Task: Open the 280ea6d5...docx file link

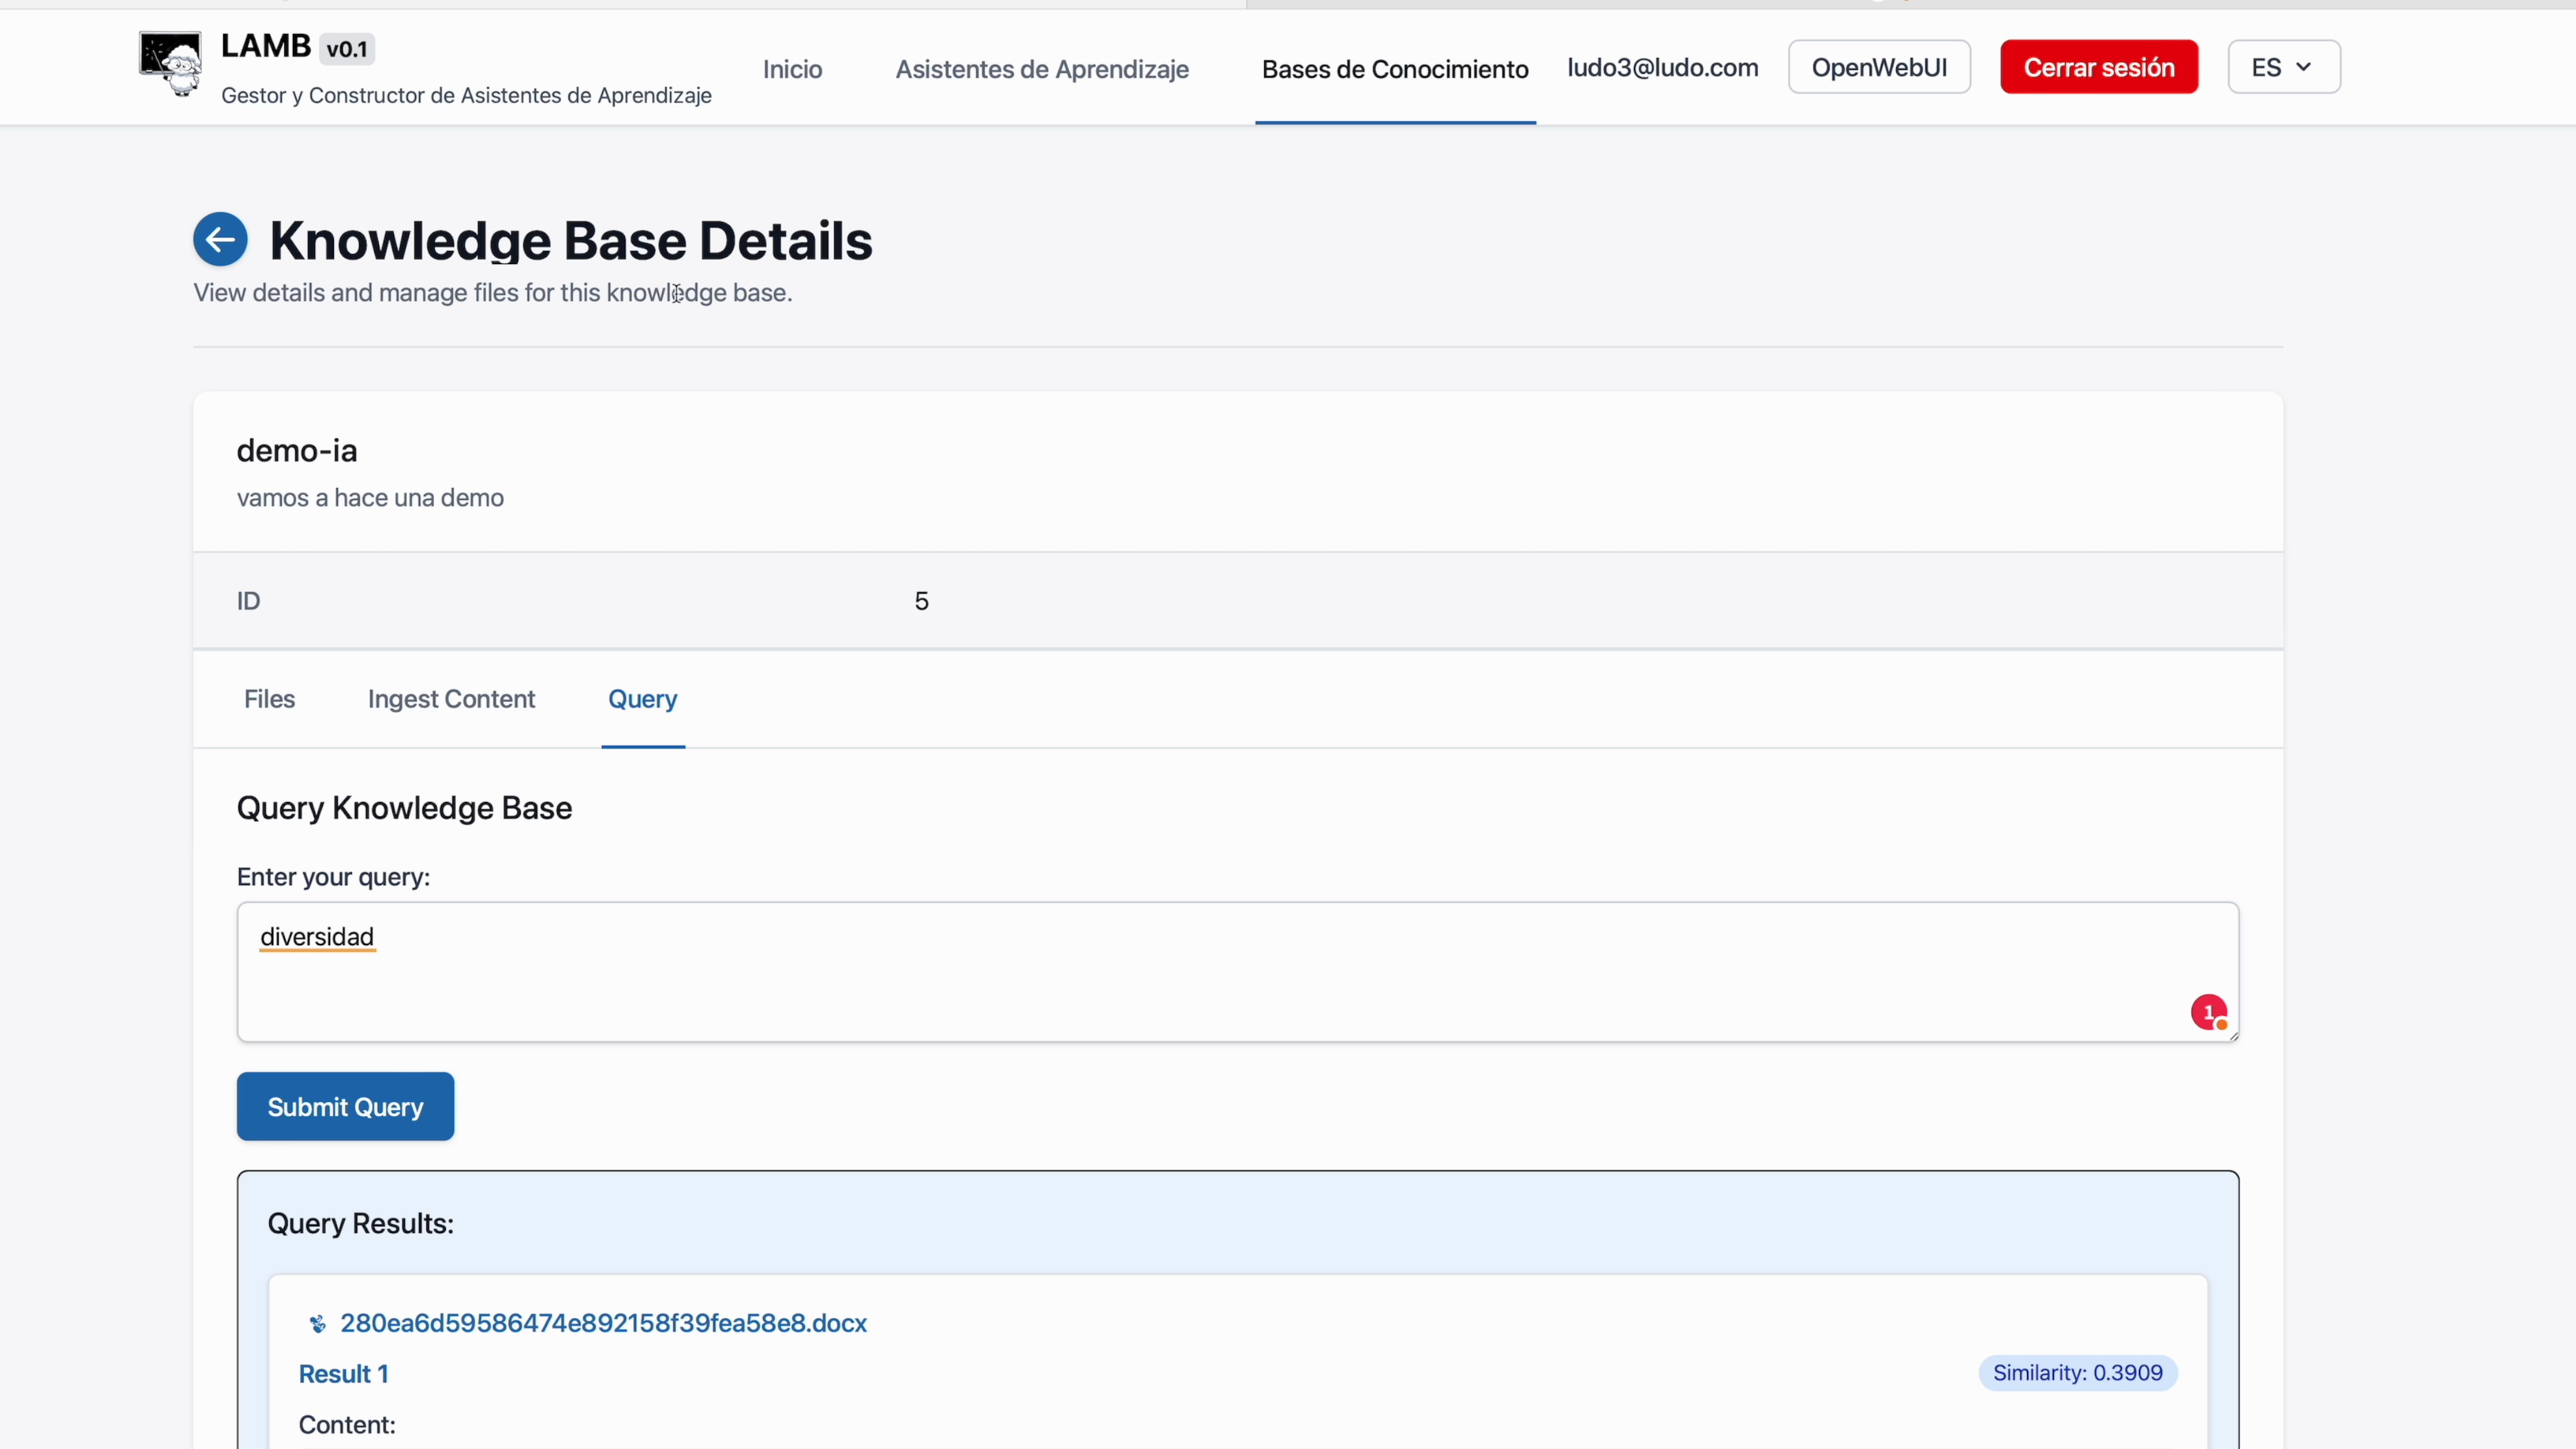Action: (x=603, y=1323)
